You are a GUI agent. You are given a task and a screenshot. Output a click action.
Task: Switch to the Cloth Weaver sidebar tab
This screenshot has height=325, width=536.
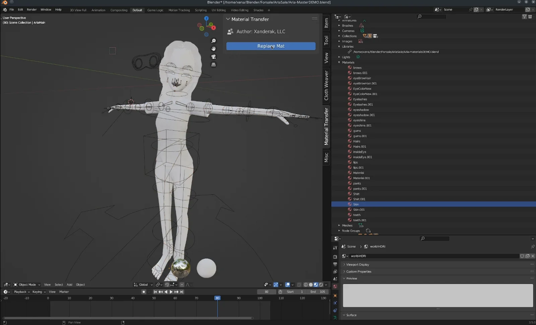(x=326, y=86)
